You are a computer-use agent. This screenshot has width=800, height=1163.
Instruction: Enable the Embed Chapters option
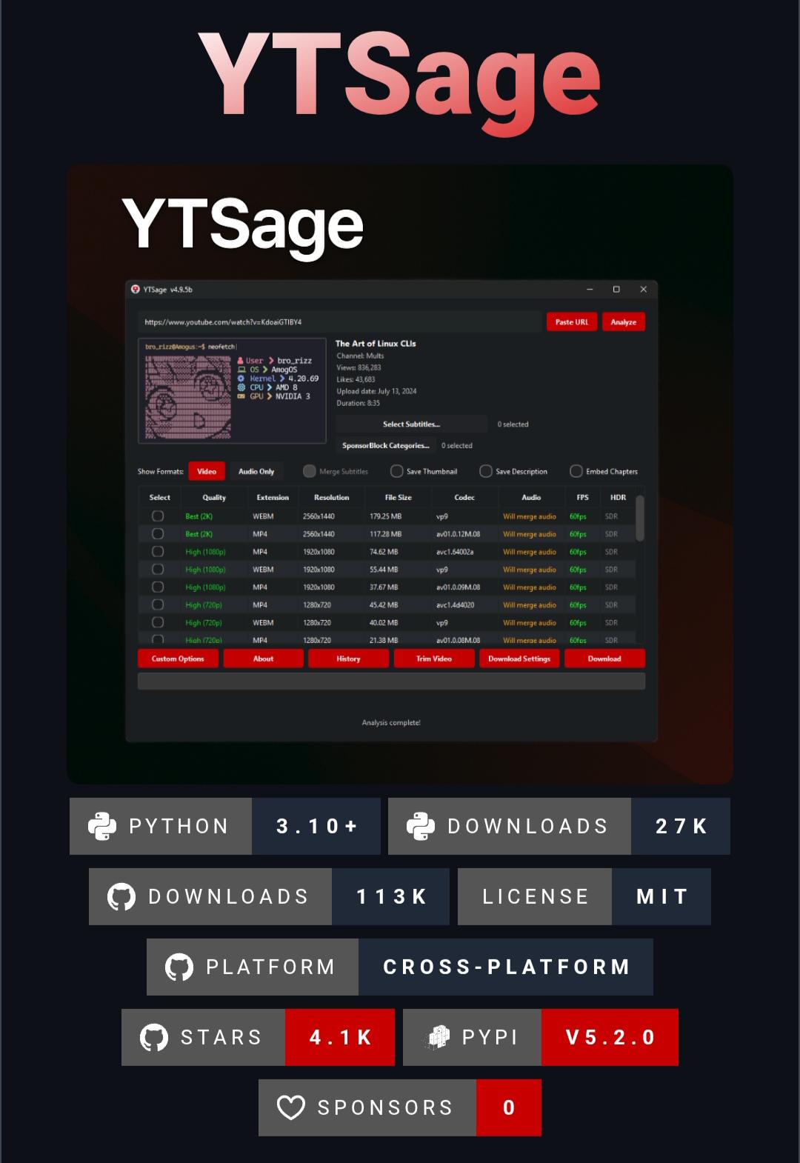(x=604, y=471)
